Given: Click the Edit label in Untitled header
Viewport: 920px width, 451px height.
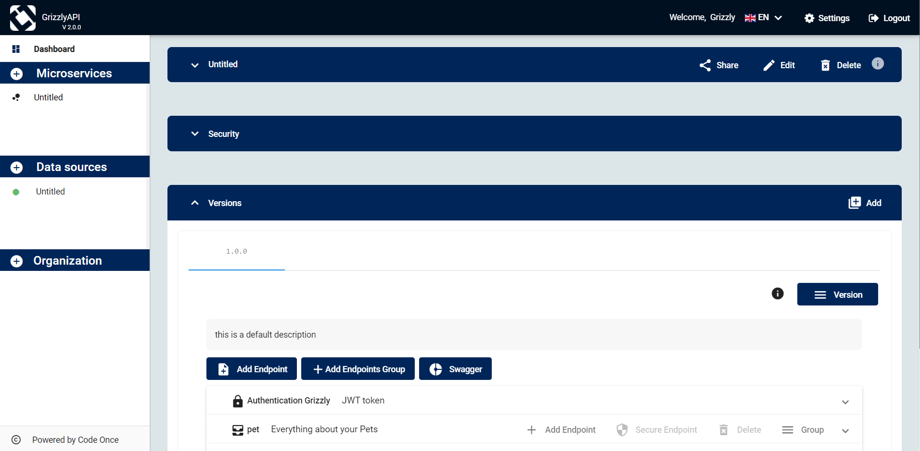Looking at the screenshot, I should click(788, 65).
